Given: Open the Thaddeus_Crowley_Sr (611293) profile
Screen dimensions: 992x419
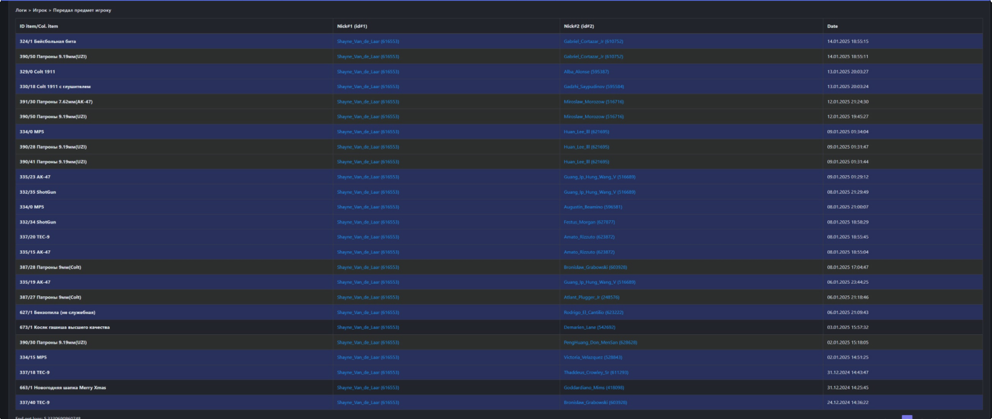Looking at the screenshot, I should point(596,372).
